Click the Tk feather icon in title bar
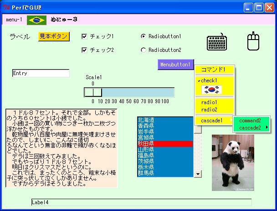 pos(6,7)
